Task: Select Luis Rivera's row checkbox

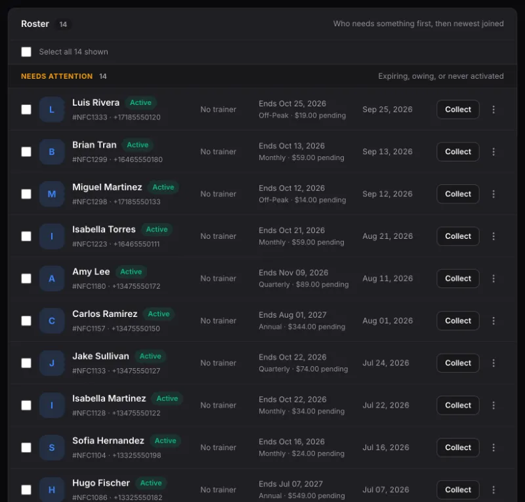Action: coord(26,110)
